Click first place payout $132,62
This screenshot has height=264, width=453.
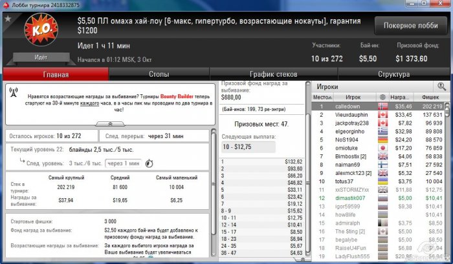294,161
